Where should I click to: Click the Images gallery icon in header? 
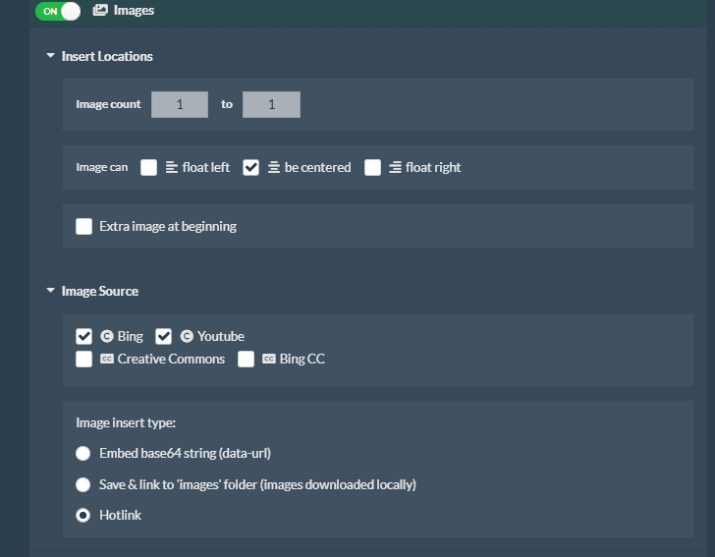click(x=100, y=10)
